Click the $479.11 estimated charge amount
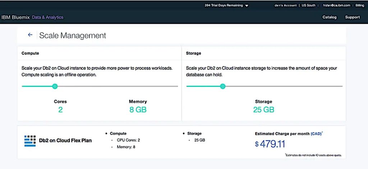 click(x=270, y=144)
